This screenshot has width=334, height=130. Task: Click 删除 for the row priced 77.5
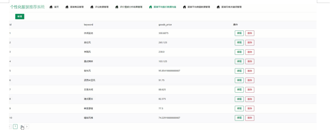pyautogui.click(x=250, y=109)
